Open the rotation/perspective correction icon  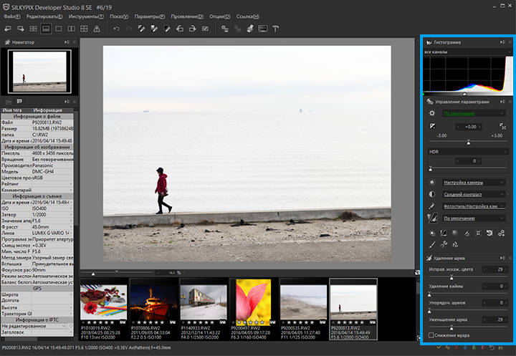pyautogui.click(x=489, y=233)
